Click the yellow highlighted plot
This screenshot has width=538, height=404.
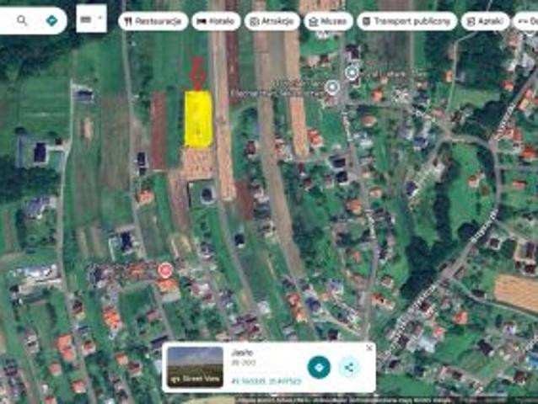pos(199,120)
